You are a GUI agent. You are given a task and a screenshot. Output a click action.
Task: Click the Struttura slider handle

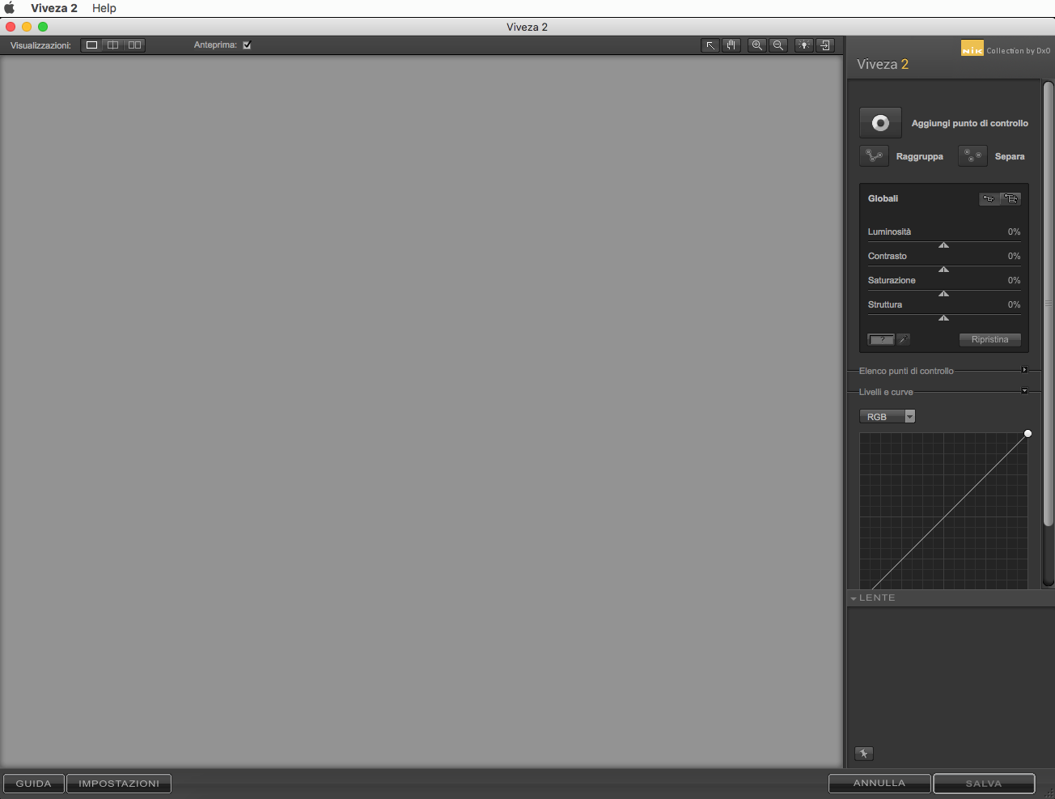tap(943, 318)
